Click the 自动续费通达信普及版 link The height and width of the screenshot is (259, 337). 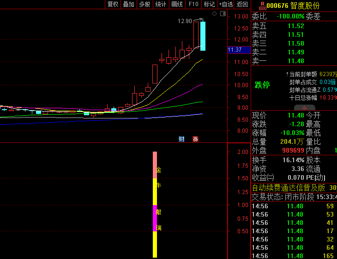289,188
